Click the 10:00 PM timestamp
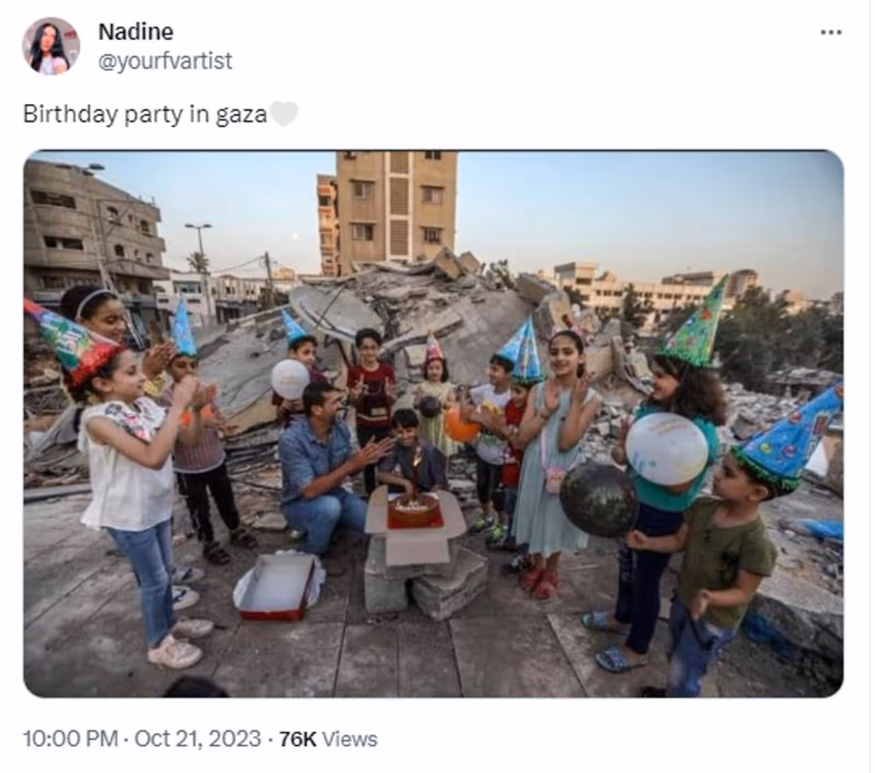This screenshot has height=773, width=875. pyautogui.click(x=70, y=739)
